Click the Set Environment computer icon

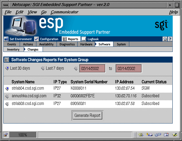(x=6, y=39)
